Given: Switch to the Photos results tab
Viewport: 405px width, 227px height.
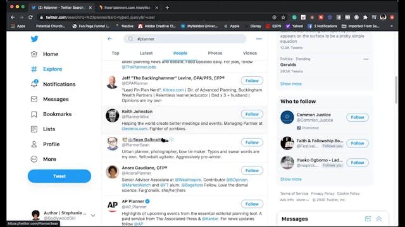Looking at the screenshot, I should pyautogui.click(x=215, y=53).
